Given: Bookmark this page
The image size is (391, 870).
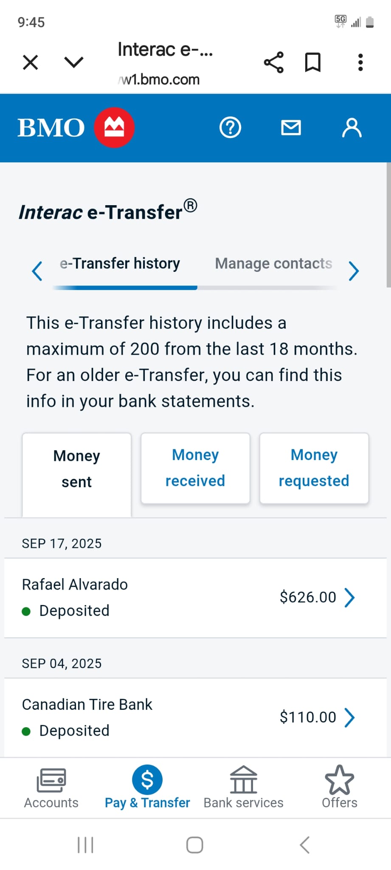Looking at the screenshot, I should click(x=313, y=62).
